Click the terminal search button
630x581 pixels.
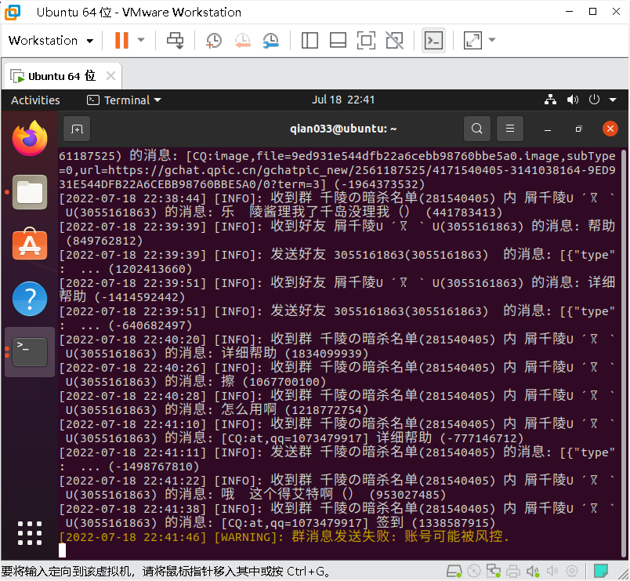477,129
